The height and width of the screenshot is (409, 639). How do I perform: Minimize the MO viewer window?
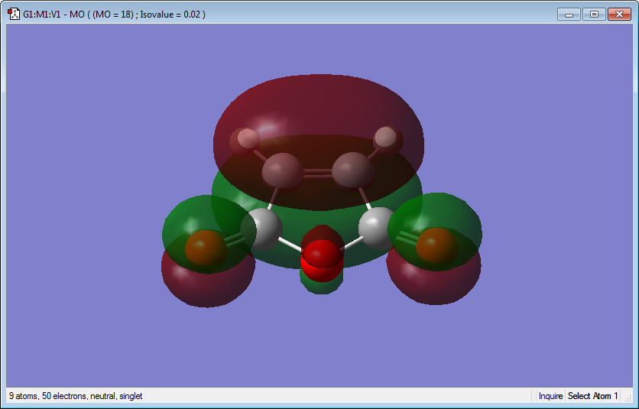[569, 15]
